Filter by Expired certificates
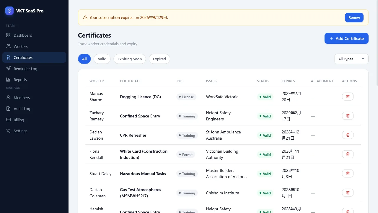The height and width of the screenshot is (213, 378). pos(159,59)
